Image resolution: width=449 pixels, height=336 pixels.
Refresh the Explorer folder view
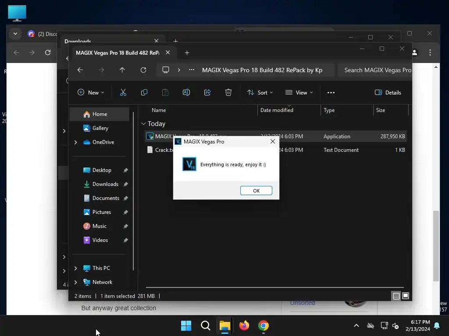point(143,70)
